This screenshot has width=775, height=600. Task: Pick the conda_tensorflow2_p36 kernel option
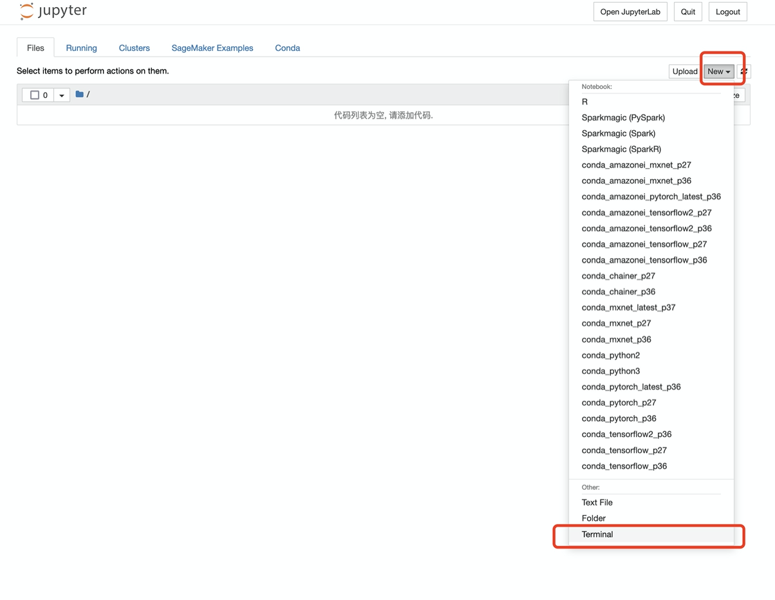(626, 434)
